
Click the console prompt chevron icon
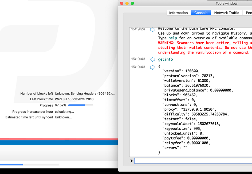tap(131, 161)
